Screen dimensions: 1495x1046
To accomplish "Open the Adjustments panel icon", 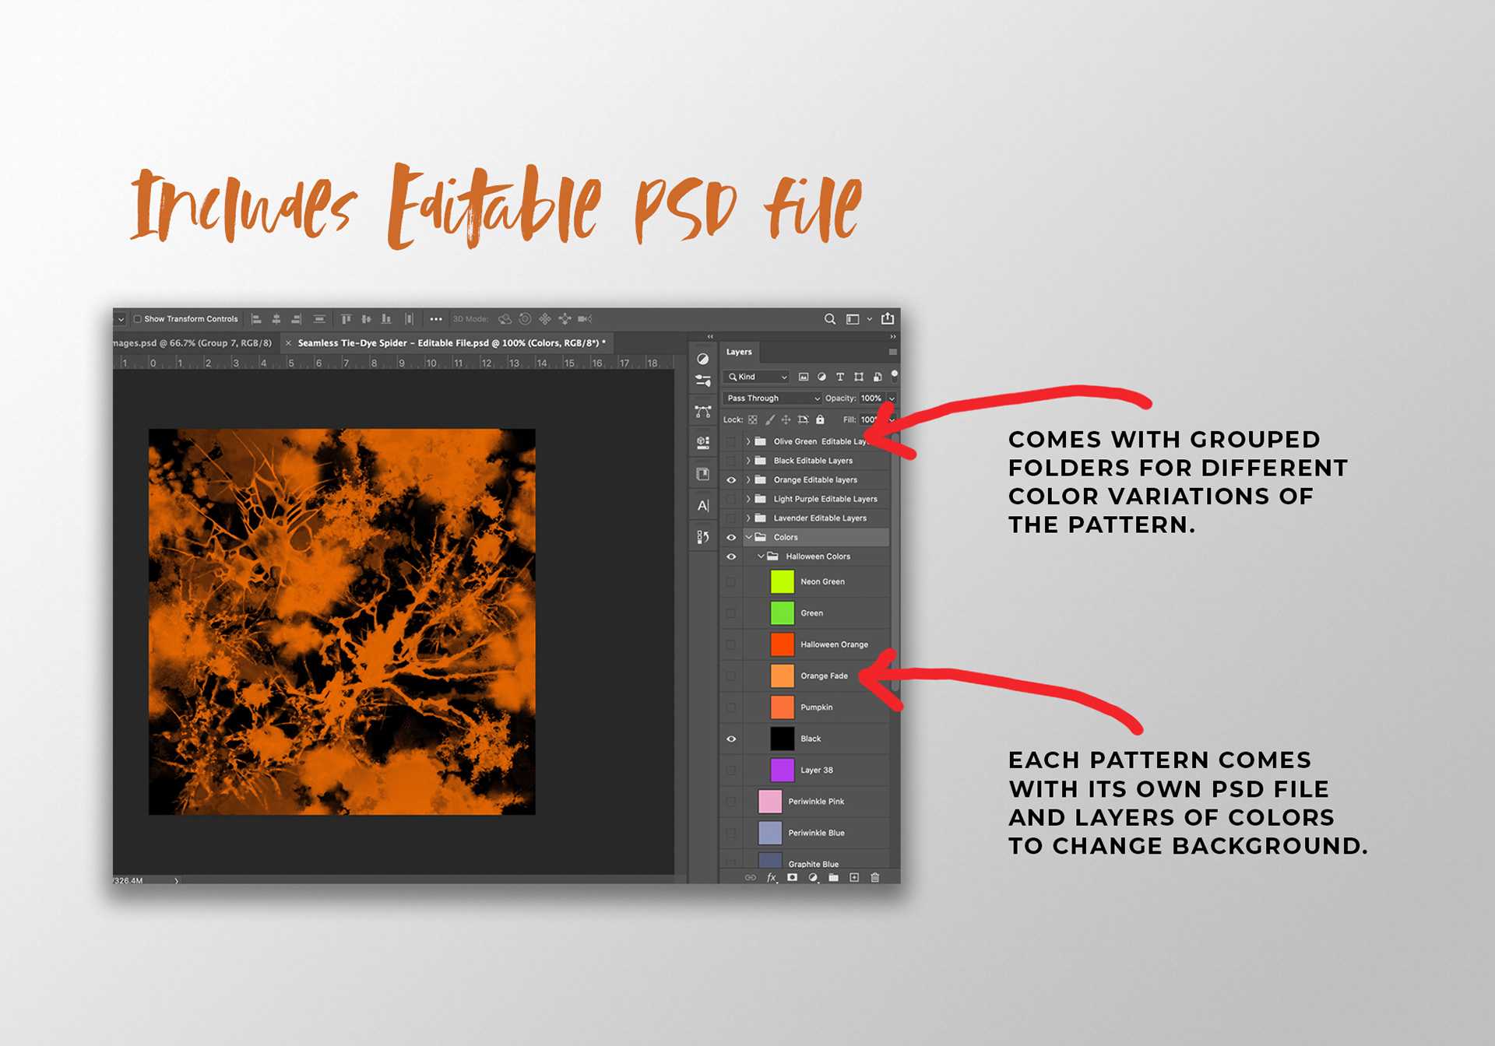I will point(702,359).
